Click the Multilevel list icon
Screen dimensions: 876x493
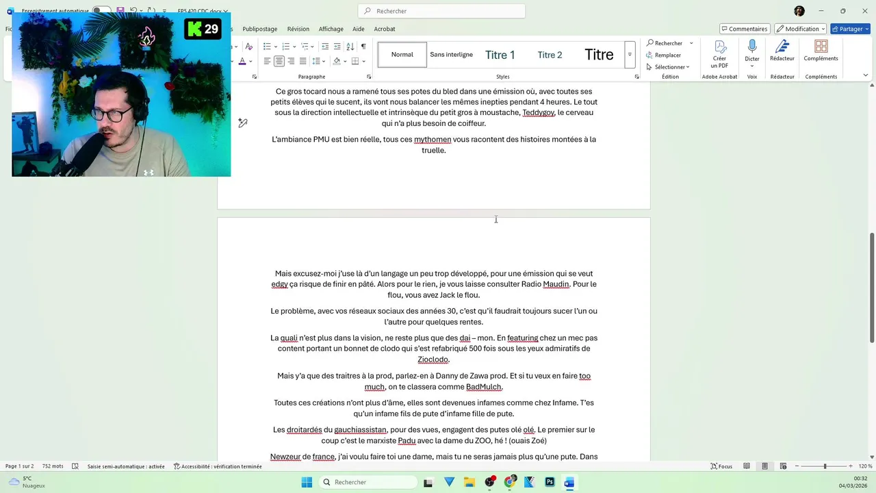pos(305,47)
